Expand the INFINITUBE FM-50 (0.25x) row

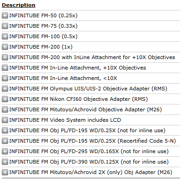click(x=5, y=15)
